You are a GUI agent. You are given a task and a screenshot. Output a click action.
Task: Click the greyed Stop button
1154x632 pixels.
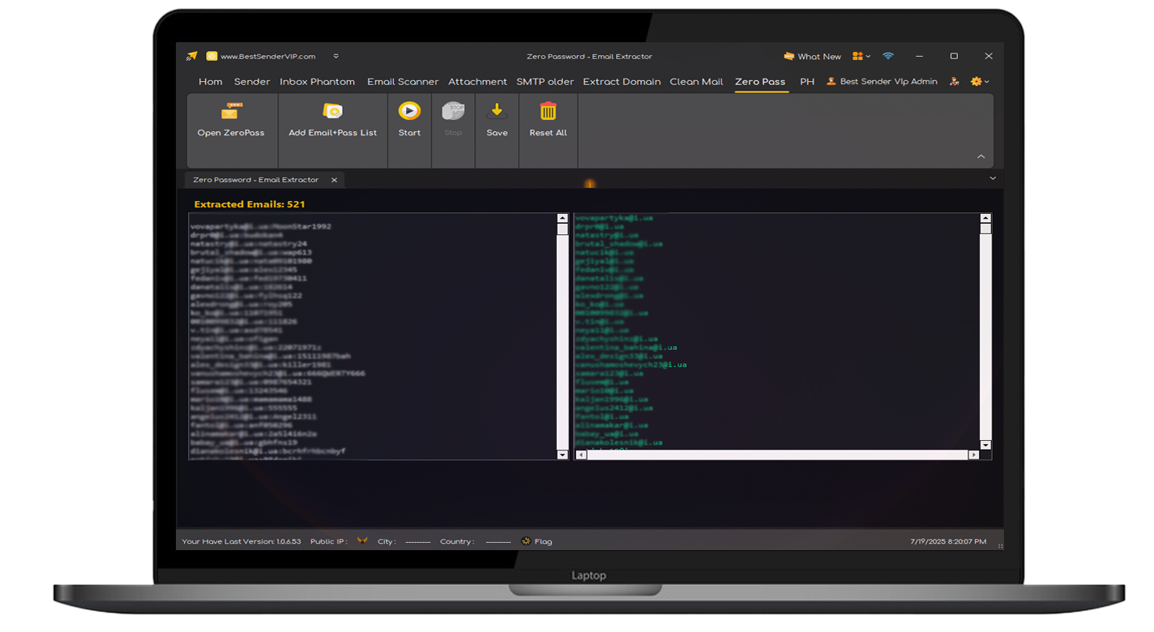[453, 120]
